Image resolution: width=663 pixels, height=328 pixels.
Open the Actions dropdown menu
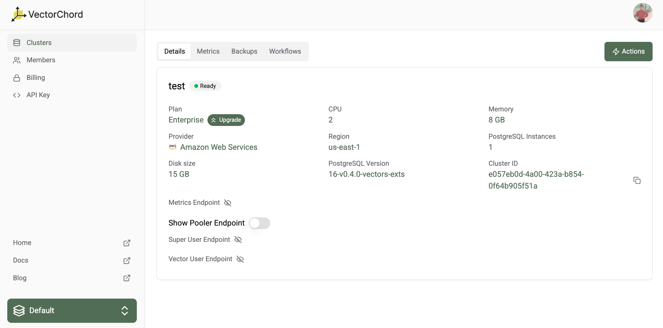628,52
